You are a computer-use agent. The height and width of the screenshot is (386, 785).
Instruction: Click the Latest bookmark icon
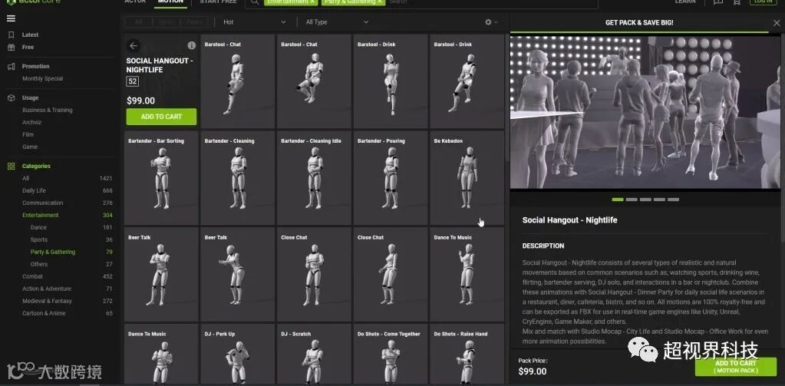point(11,35)
